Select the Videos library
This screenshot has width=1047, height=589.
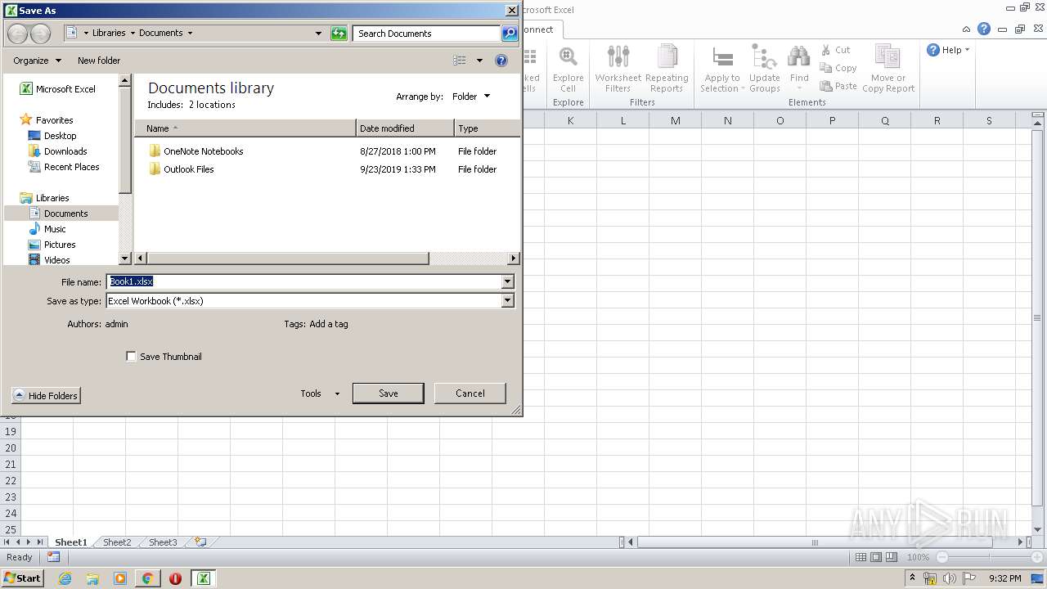coord(49,260)
